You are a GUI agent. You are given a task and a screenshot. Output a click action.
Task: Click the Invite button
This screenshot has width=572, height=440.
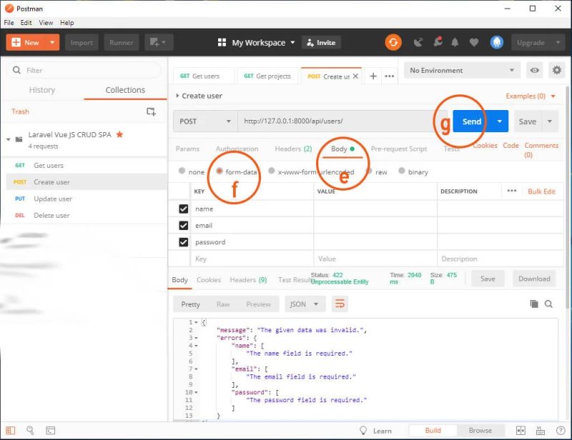click(x=321, y=43)
